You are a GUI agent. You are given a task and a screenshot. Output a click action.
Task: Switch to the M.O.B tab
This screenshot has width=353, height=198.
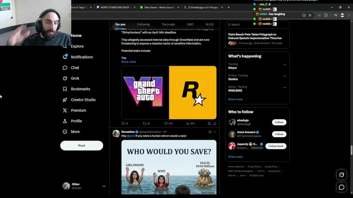(209, 24)
